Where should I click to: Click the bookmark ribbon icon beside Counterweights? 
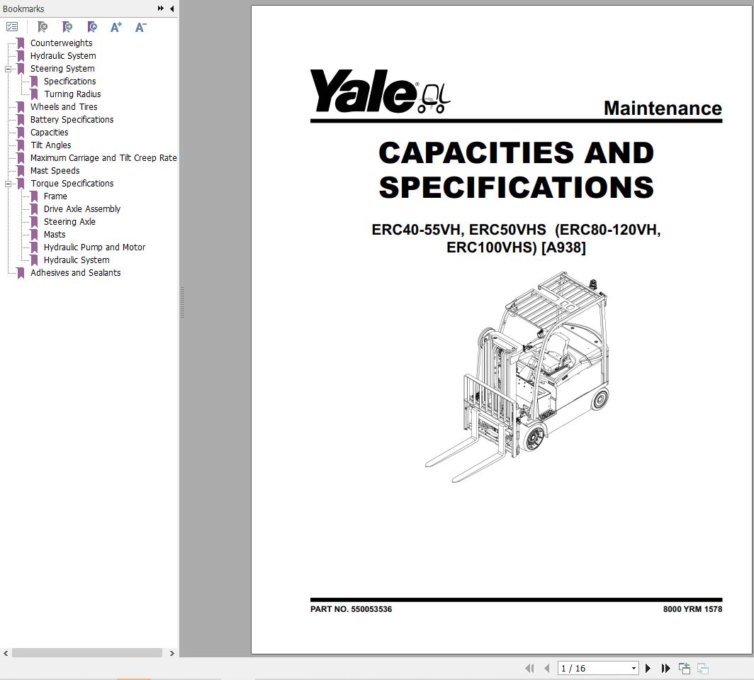point(21,43)
